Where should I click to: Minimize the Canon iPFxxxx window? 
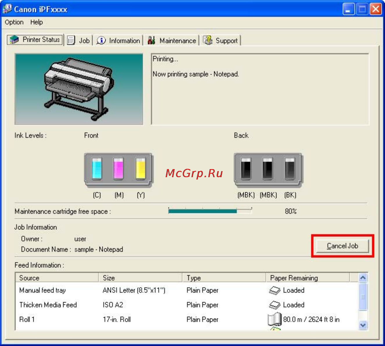point(349,9)
